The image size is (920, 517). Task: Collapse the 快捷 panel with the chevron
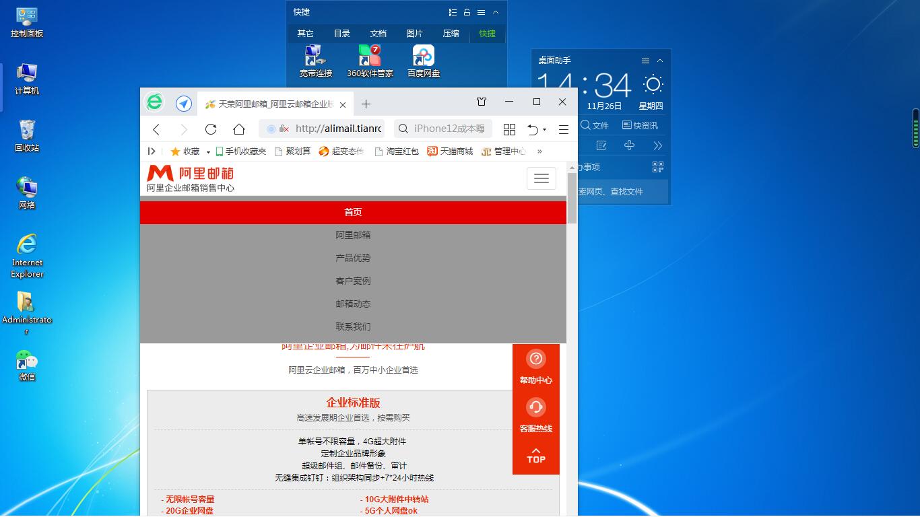[496, 12]
